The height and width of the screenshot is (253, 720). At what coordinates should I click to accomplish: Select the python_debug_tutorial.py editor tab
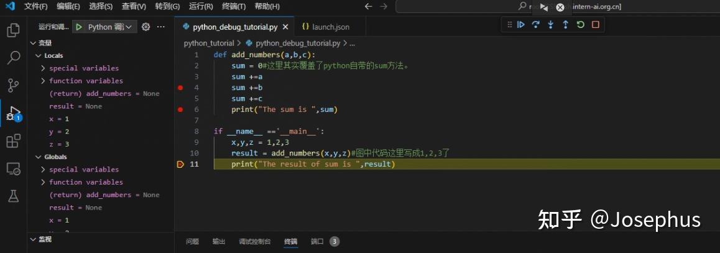[x=234, y=27]
